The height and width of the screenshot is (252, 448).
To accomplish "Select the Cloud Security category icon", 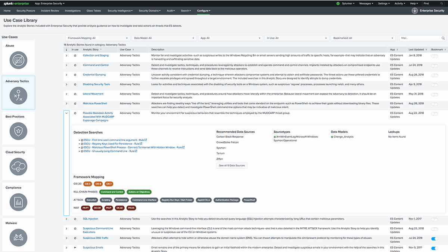I will coord(18,167).
